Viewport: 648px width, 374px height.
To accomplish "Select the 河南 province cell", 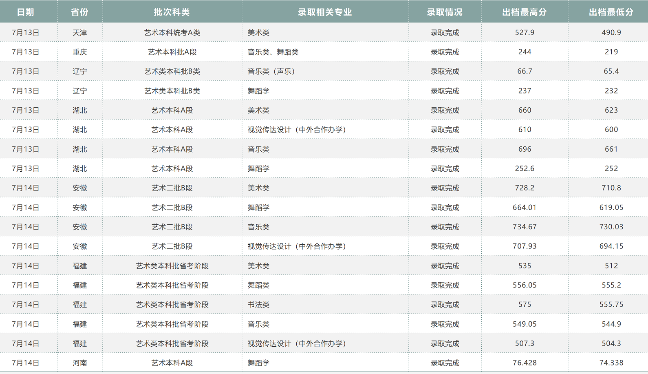I will coord(79,363).
